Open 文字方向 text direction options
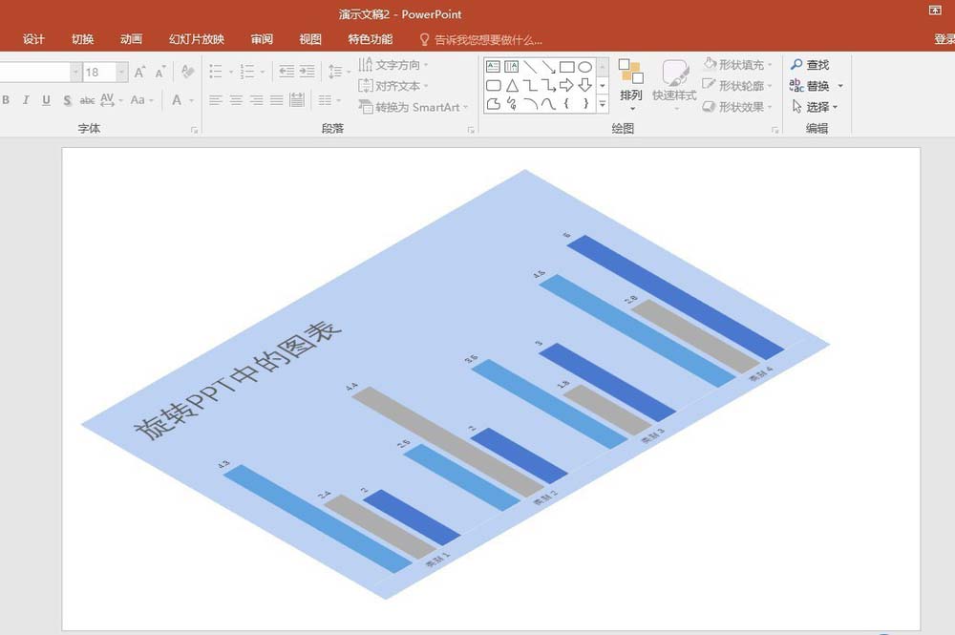 [394, 65]
